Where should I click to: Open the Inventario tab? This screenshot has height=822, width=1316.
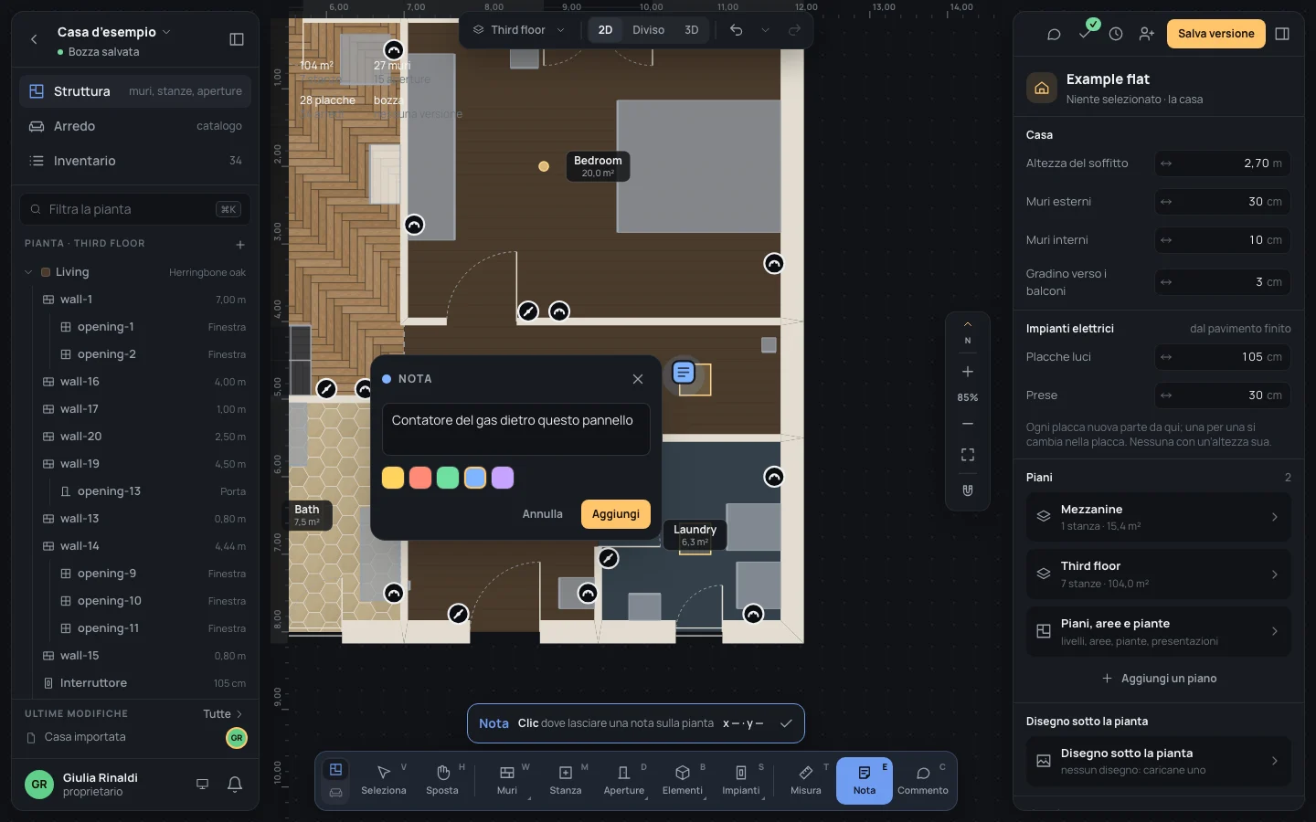pyautogui.click(x=135, y=161)
